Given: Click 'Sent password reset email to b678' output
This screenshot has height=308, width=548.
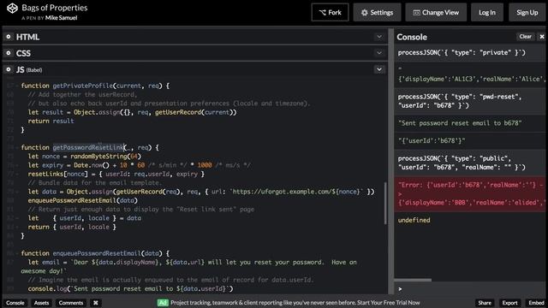Looking at the screenshot, I should pyautogui.click(x=460, y=123).
